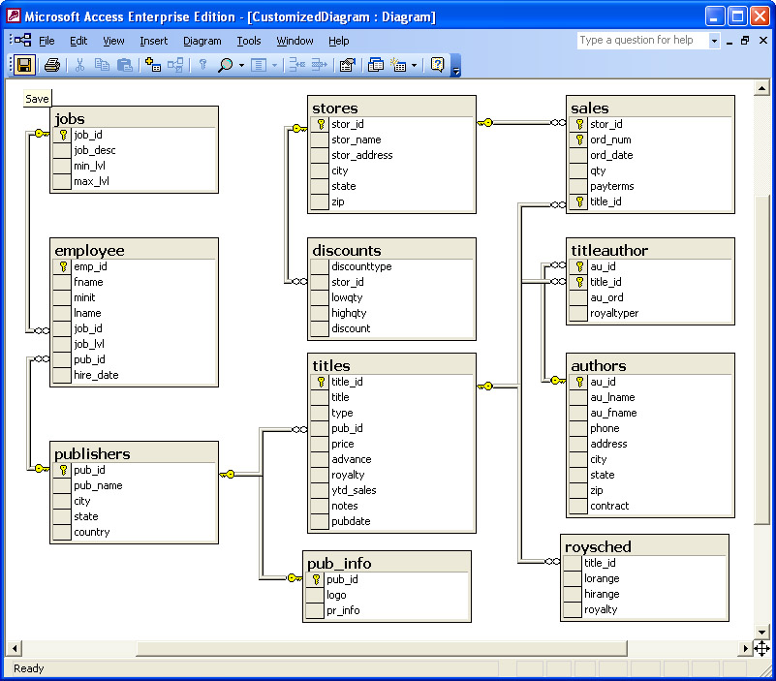This screenshot has width=776, height=681.
Task: Click the New Object toolbar icon
Action: click(x=398, y=65)
